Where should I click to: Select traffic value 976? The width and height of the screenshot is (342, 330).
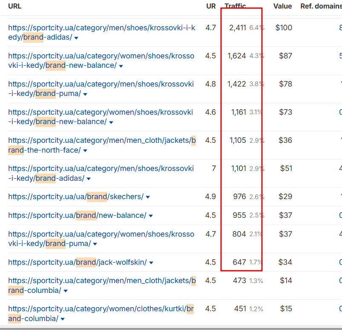(239, 197)
